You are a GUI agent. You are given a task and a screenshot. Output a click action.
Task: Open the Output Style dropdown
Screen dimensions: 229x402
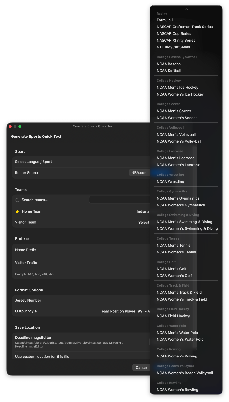tap(125, 311)
